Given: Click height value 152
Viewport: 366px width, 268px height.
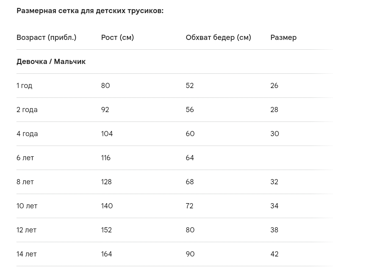Looking at the screenshot, I should 106,230.
